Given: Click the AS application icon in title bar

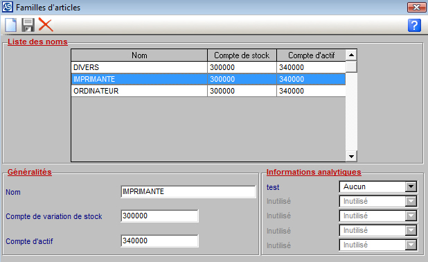Looking at the screenshot, I should tap(8, 7).
